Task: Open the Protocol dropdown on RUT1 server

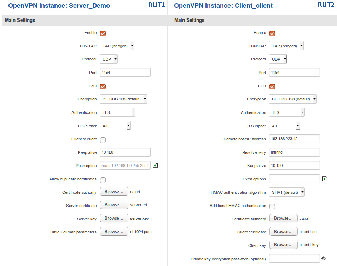Action: (109, 59)
